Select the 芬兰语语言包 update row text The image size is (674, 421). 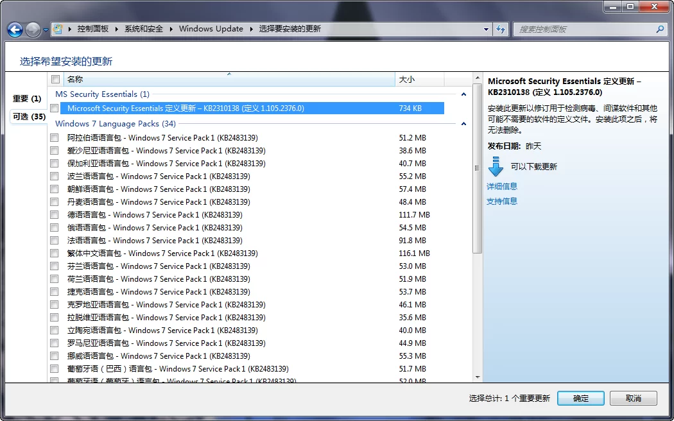[159, 266]
